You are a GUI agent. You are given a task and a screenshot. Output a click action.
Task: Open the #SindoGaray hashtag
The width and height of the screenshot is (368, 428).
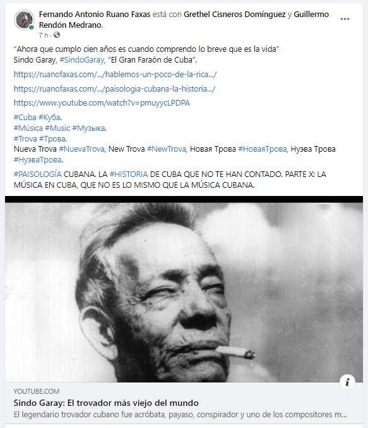click(82, 60)
